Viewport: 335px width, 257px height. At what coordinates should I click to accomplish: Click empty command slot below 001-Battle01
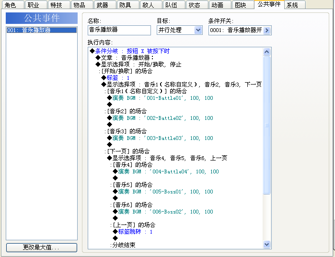(110, 104)
